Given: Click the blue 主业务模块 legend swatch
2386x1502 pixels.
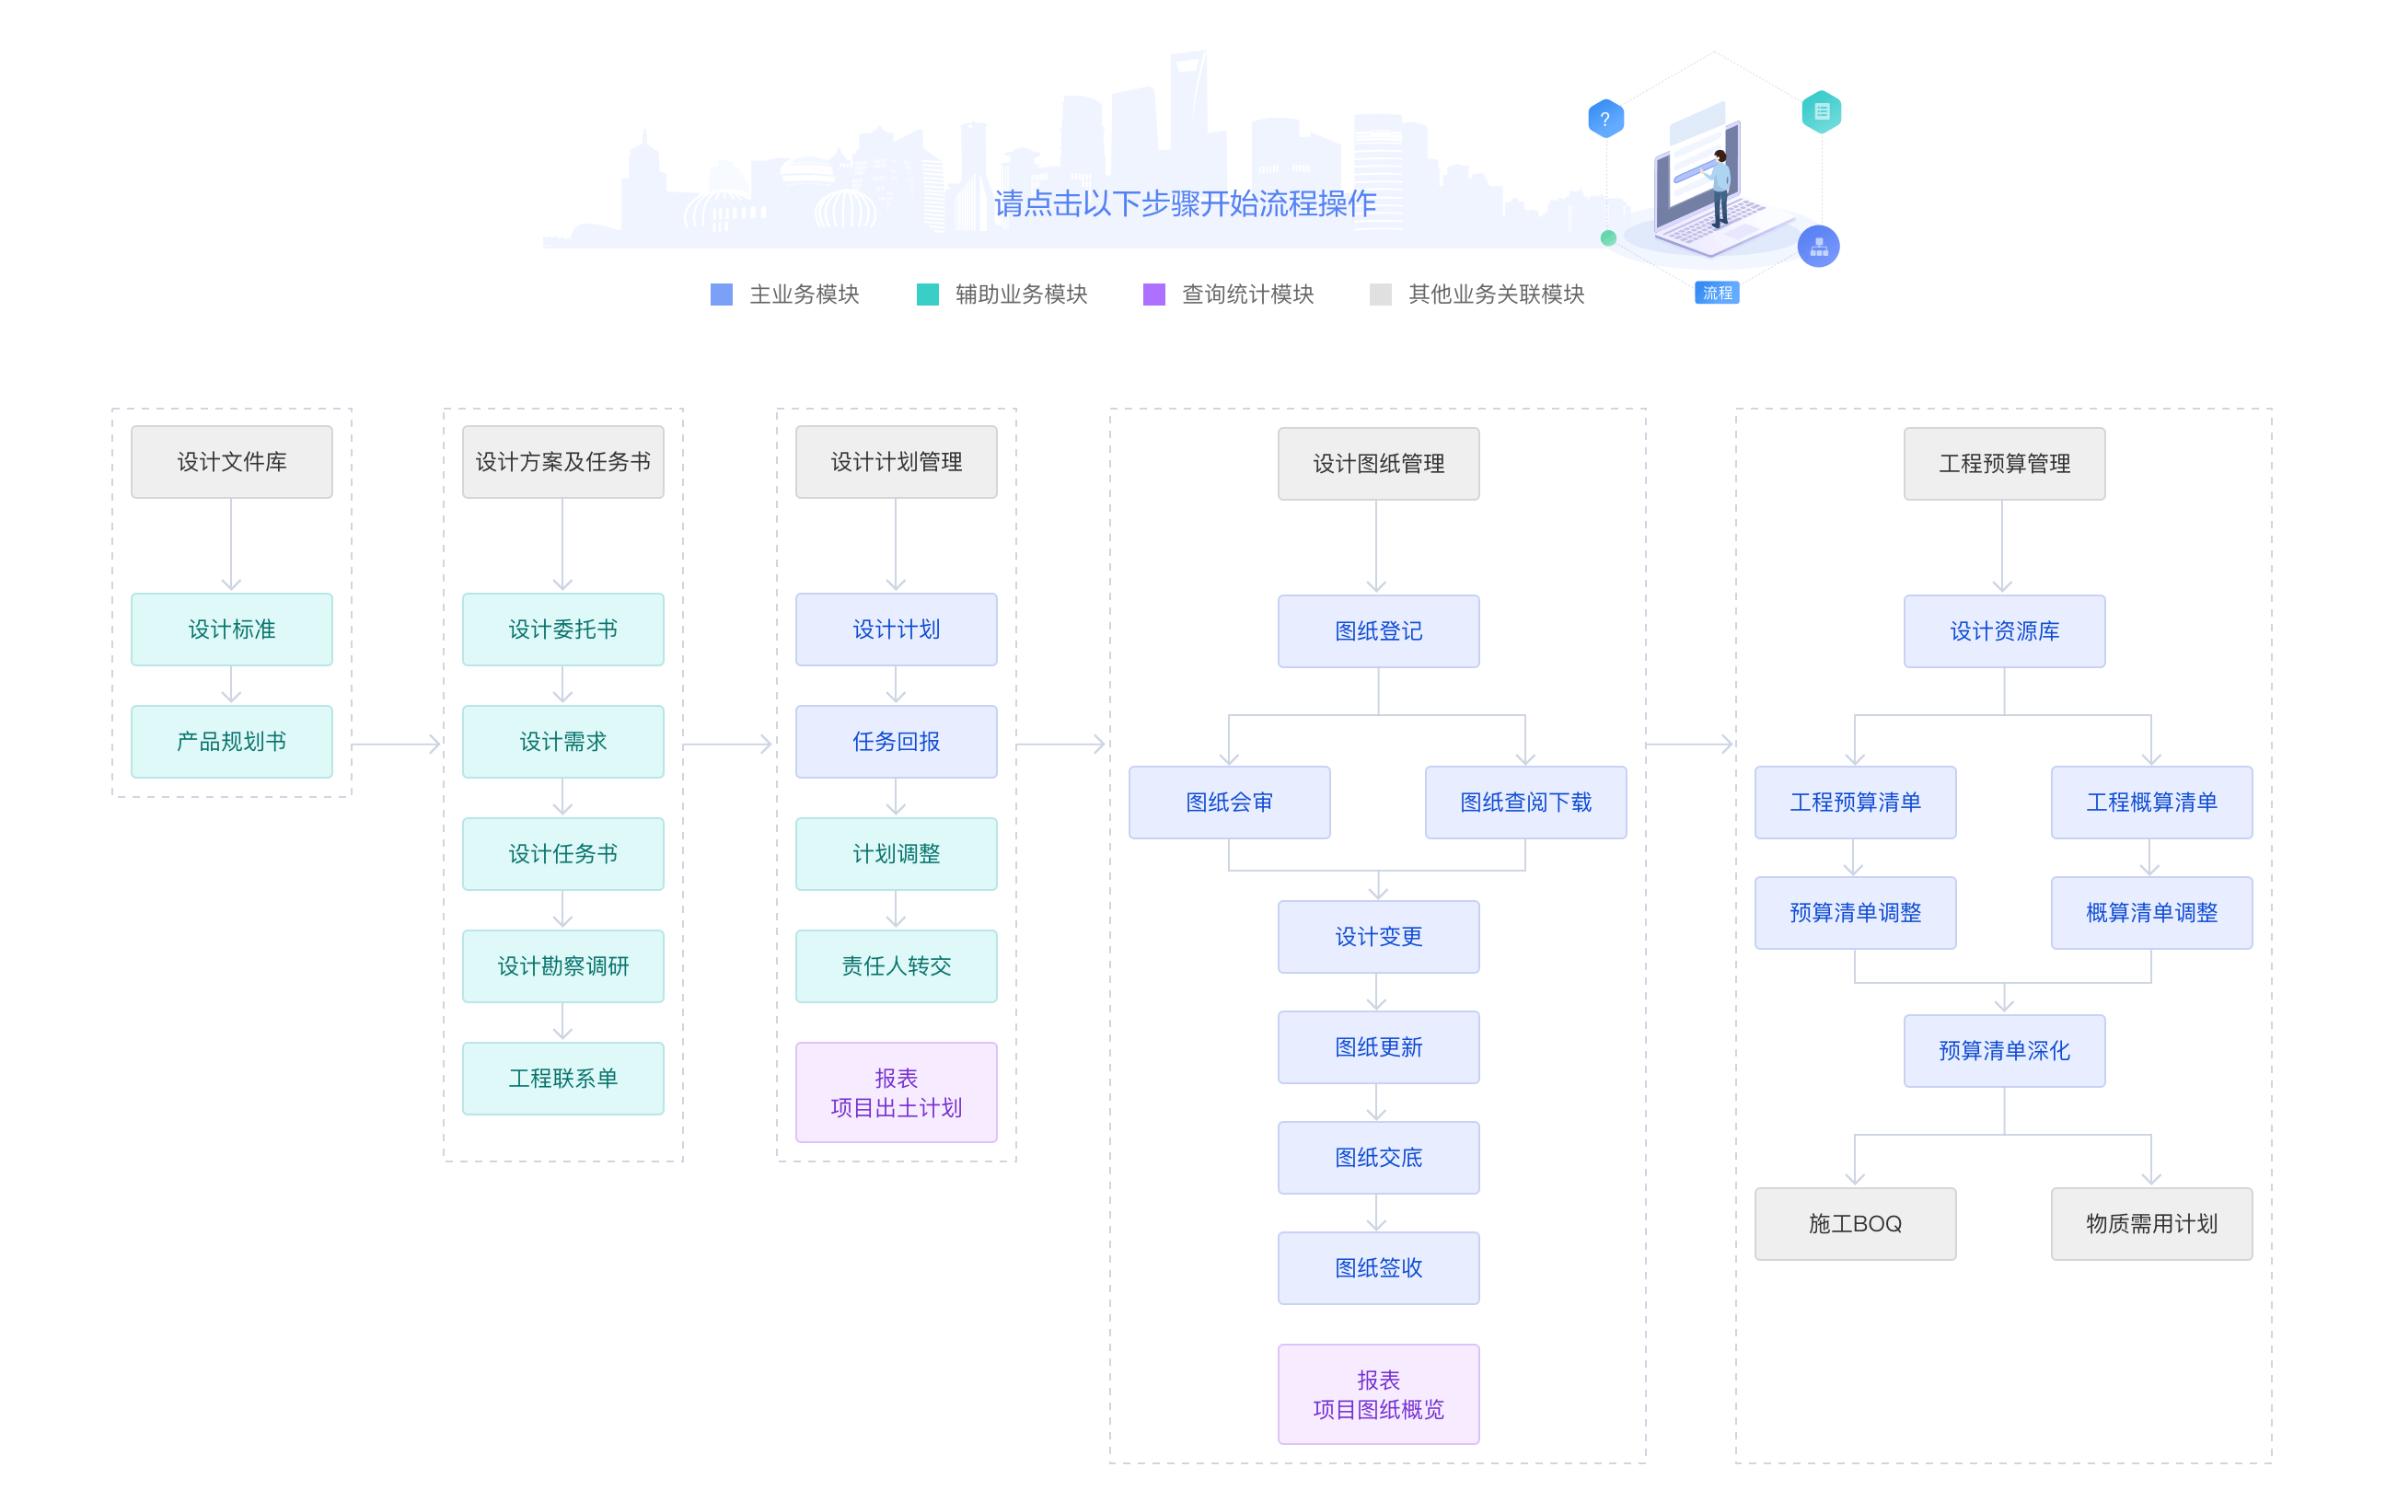Looking at the screenshot, I should tap(722, 295).
